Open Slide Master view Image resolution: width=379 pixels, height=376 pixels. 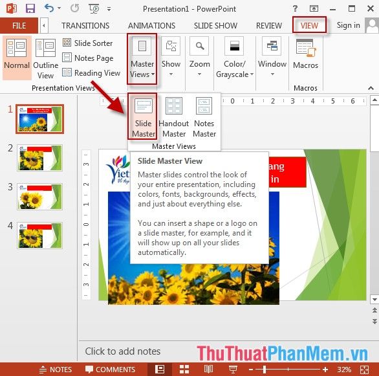[142, 116]
